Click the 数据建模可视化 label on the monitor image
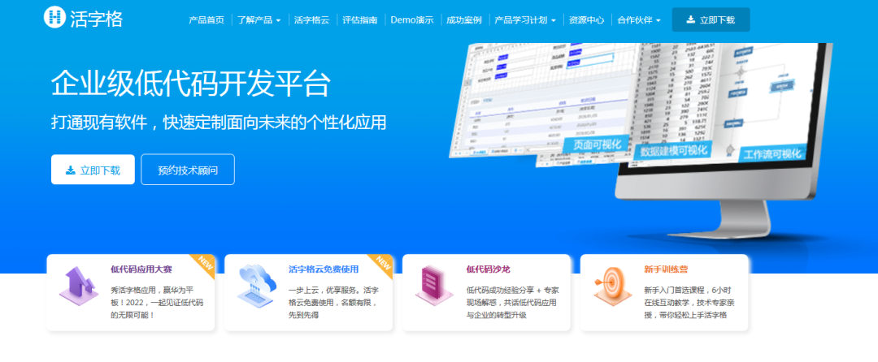Screen dimensions: 878x362 coord(672,149)
